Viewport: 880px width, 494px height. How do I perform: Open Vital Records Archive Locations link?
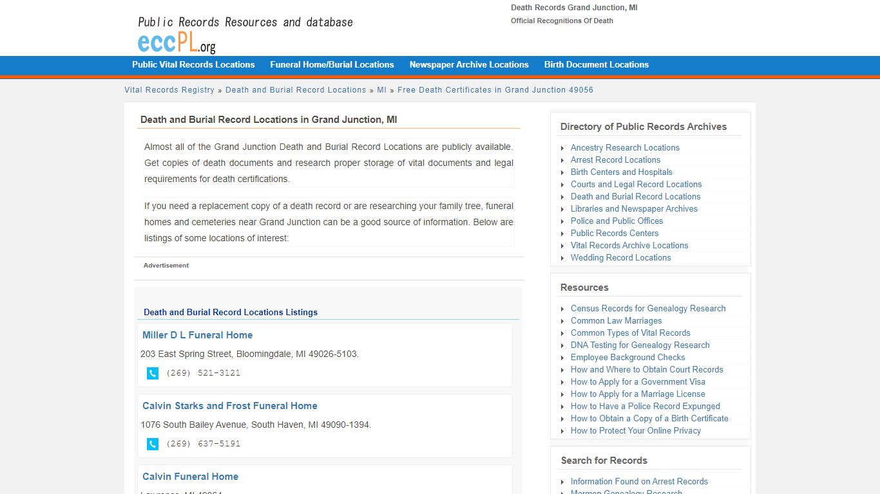point(629,245)
